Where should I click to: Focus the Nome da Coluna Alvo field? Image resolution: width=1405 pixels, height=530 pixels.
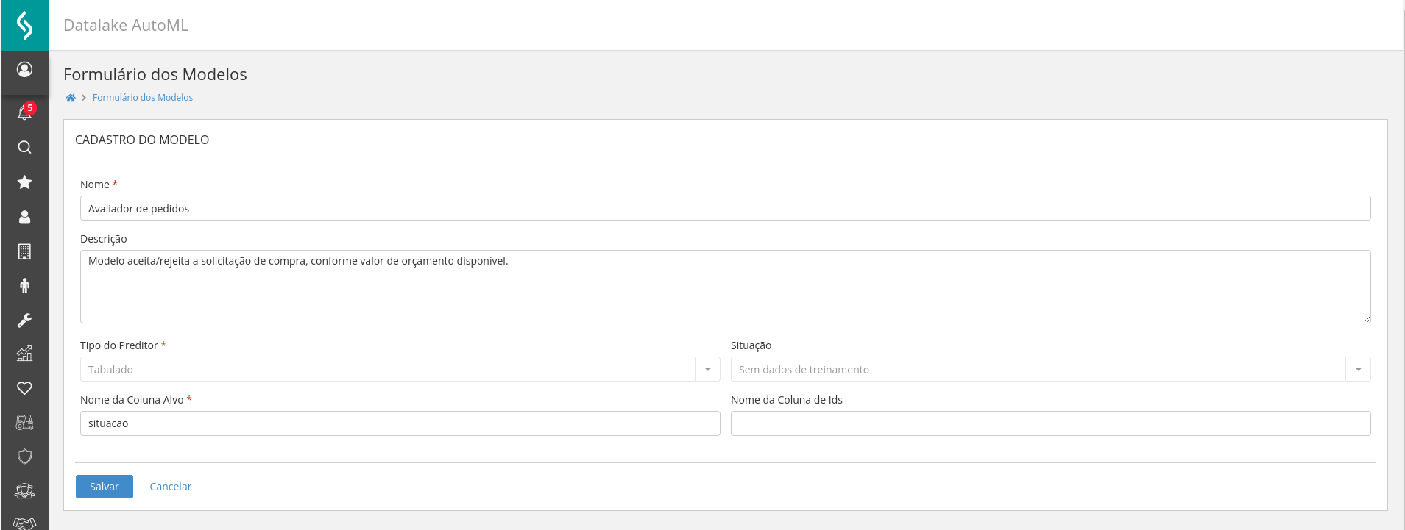coord(400,423)
